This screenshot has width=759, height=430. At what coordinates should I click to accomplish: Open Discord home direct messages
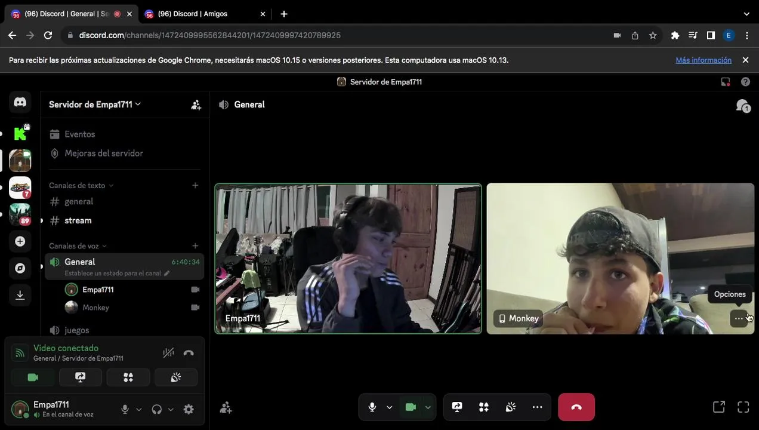pyautogui.click(x=20, y=102)
